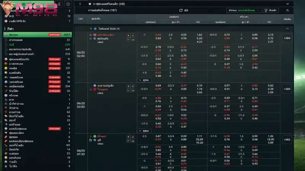Viewport: 305px width, 171px height.
Task: Select tennis ball icon in sports list
Action: pos(6,68)
